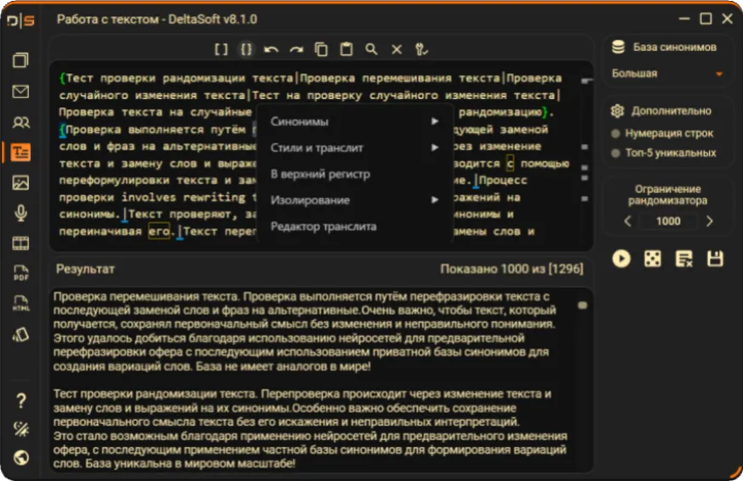Open the contacts people sidebar section
The height and width of the screenshot is (481, 743).
click(x=20, y=123)
